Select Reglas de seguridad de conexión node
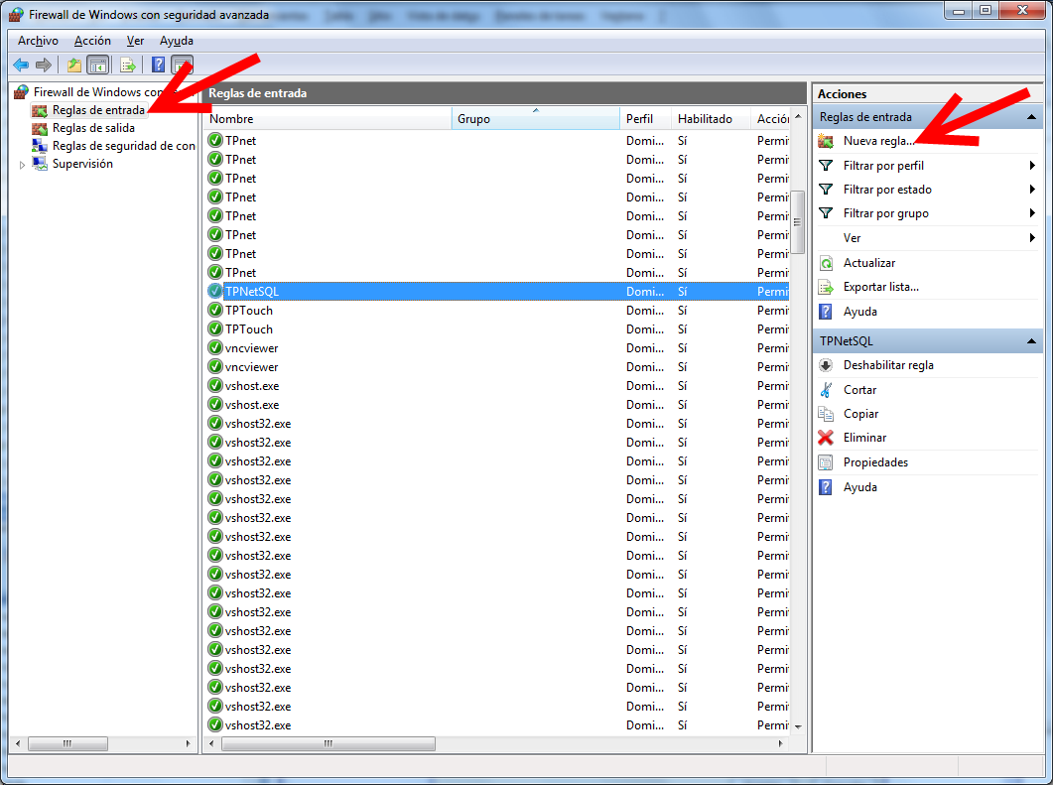1053x785 pixels. point(124,146)
